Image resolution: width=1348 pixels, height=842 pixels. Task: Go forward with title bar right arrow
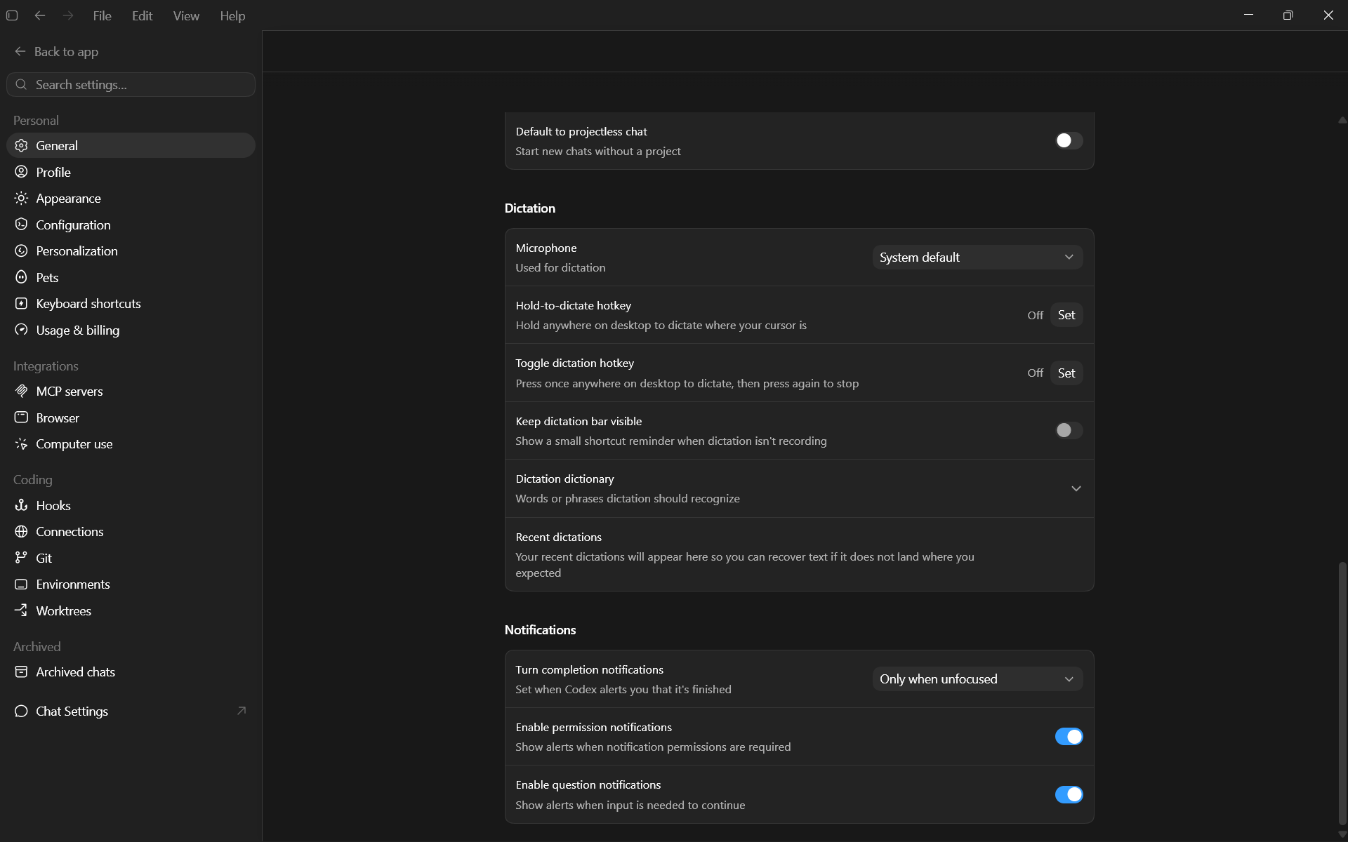tap(68, 15)
